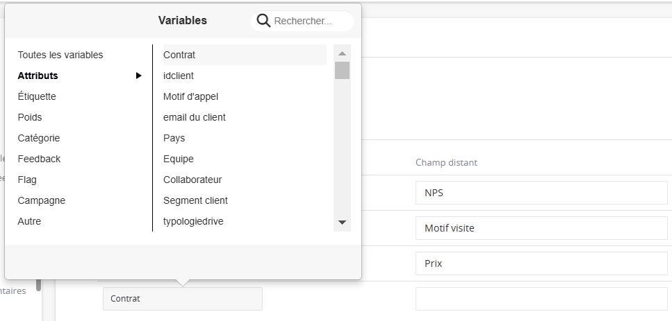Choose the Poids category
The image size is (672, 321).
tap(30, 117)
